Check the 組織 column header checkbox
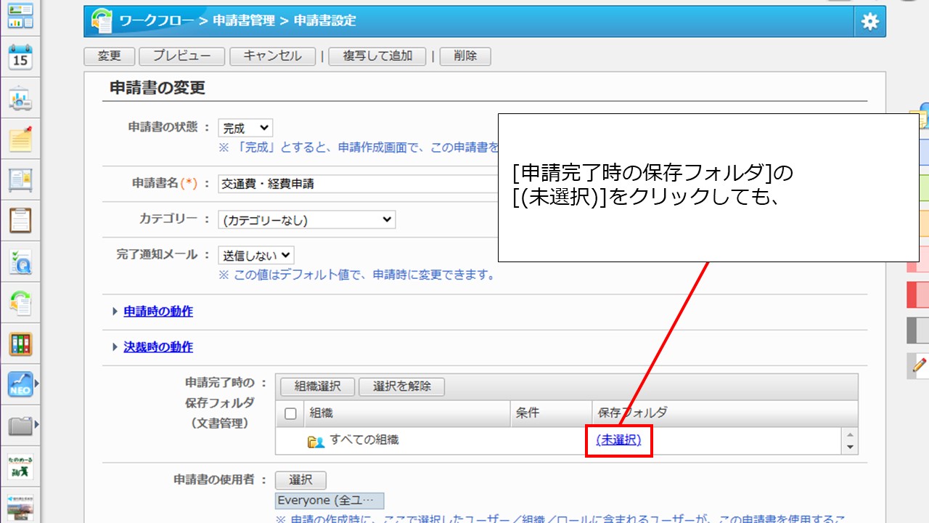 pos(290,414)
